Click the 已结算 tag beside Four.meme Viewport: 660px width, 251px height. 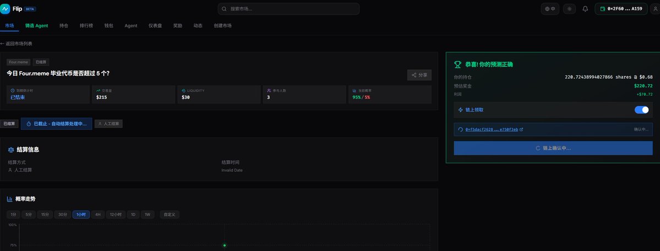[41, 62]
